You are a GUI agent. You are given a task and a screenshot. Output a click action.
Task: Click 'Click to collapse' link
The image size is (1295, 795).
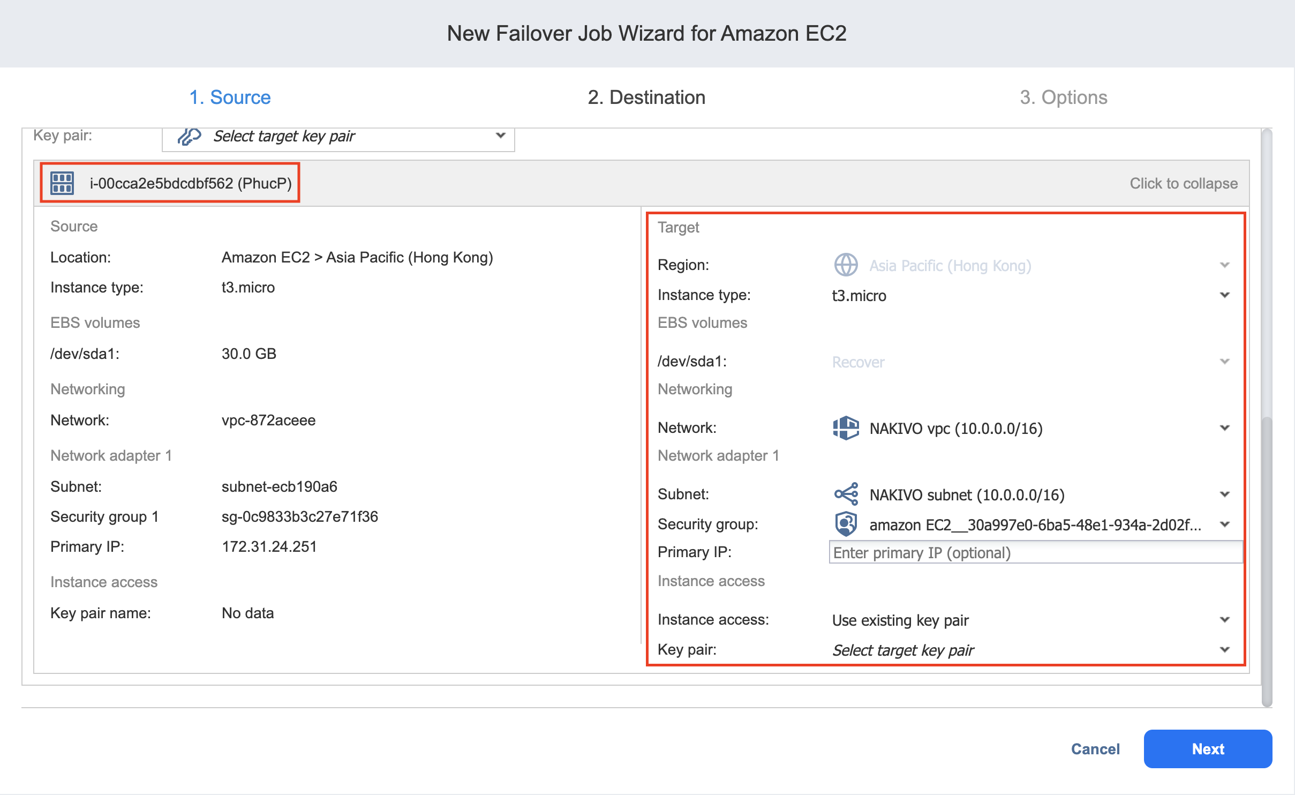click(1184, 183)
